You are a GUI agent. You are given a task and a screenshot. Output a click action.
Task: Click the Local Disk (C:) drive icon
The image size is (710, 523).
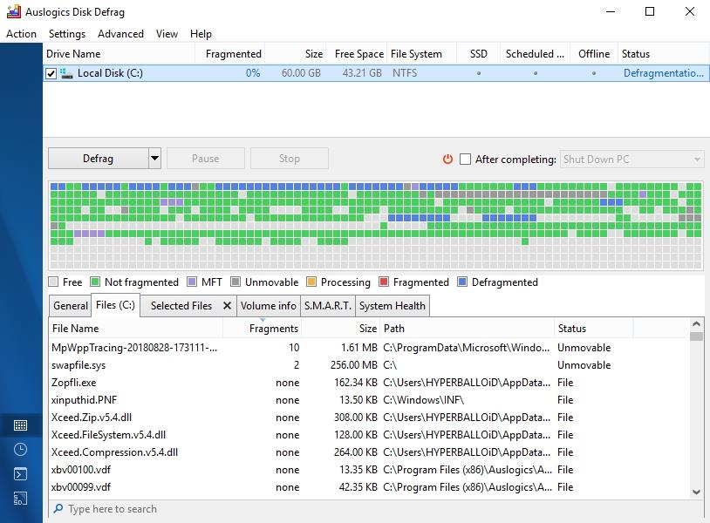point(66,73)
